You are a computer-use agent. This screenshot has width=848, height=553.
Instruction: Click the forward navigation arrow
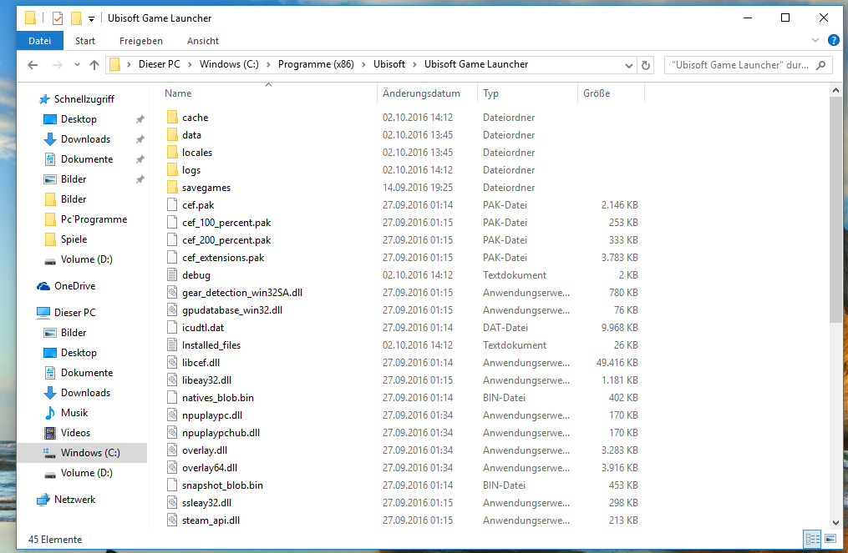(x=58, y=65)
